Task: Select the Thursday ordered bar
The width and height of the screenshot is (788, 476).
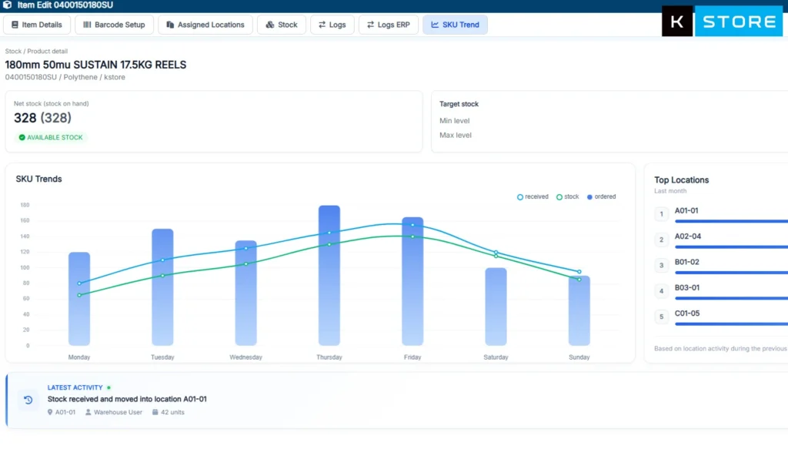Action: [x=329, y=275]
